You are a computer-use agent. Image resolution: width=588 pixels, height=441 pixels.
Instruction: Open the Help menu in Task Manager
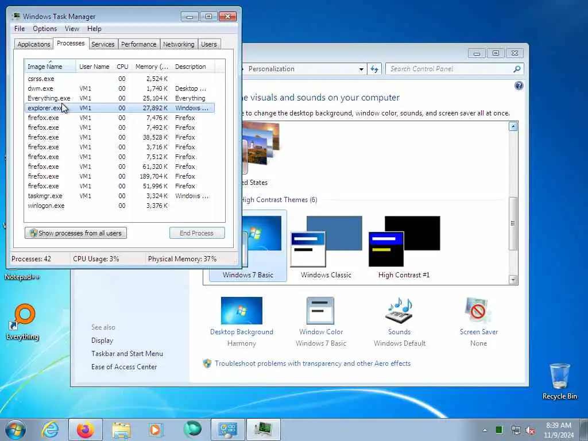[x=94, y=29]
